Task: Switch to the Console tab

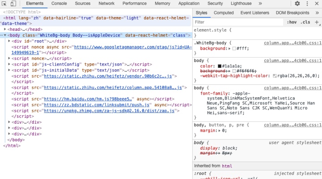Action: click(x=59, y=4)
